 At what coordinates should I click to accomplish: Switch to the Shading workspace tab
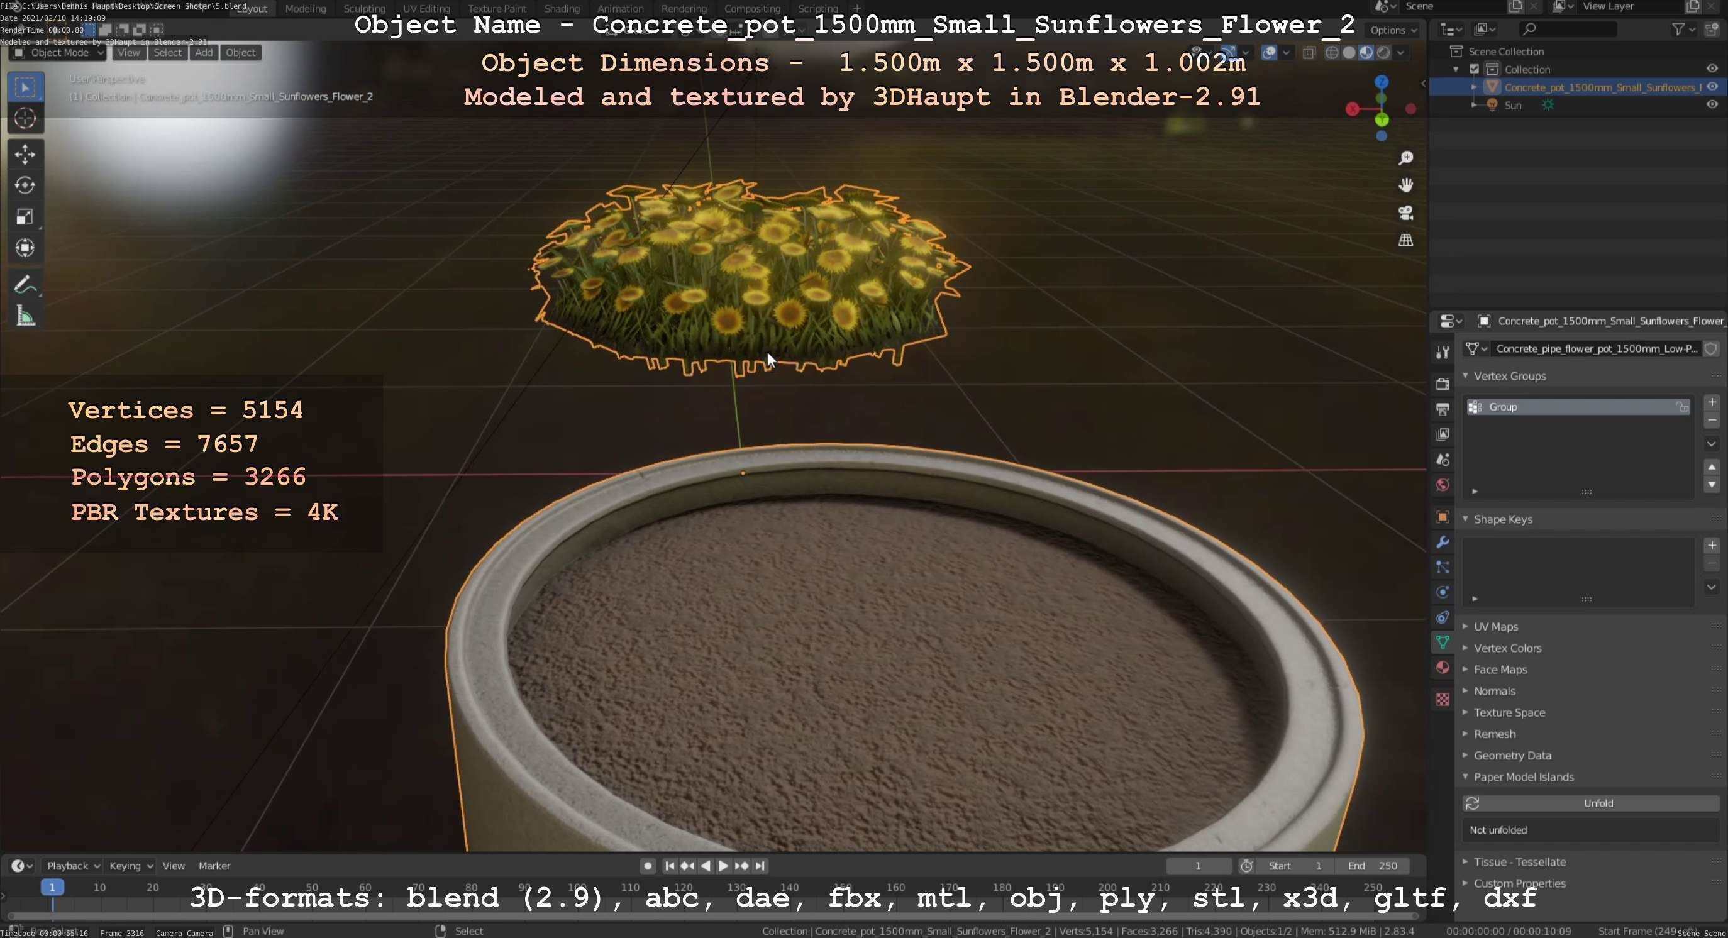point(562,8)
